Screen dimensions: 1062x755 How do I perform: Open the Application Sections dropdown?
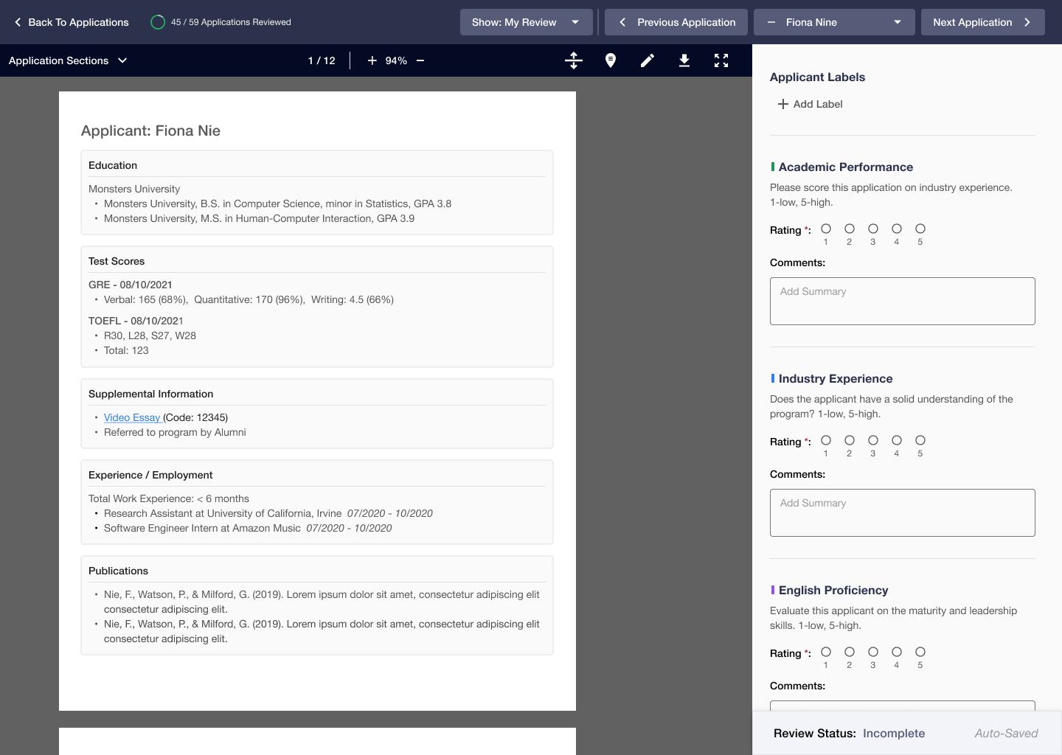point(68,60)
